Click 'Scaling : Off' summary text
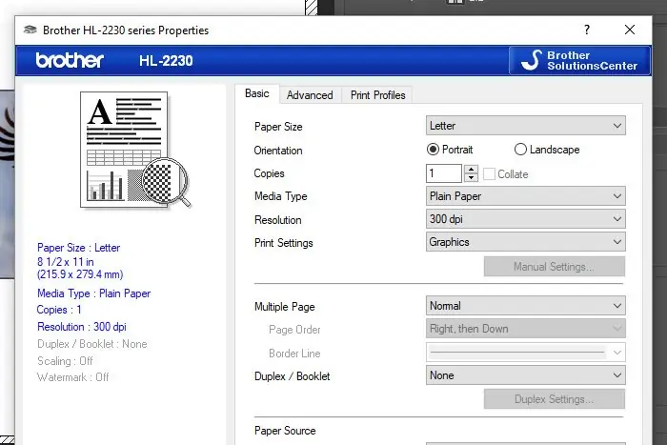Image resolution: width=667 pixels, height=445 pixels. [65, 361]
